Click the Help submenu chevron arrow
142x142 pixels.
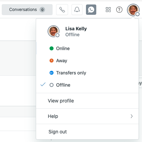click(x=132, y=116)
